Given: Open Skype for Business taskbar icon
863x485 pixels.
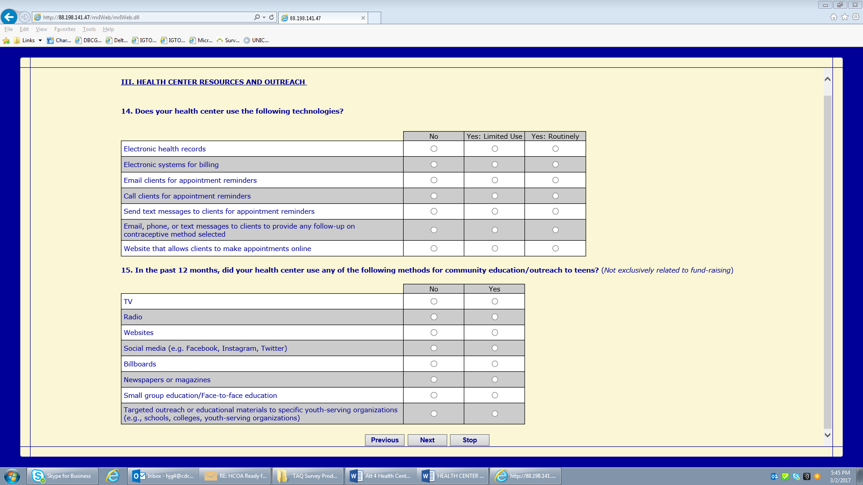Looking at the screenshot, I should click(x=62, y=476).
